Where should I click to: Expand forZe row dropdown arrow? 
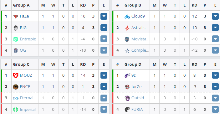tap(215, 86)
